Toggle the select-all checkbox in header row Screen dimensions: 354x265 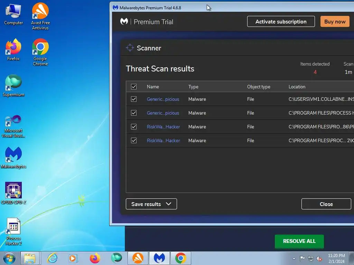pos(134,87)
